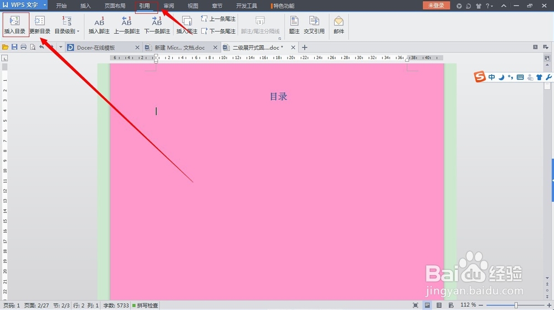Viewport: 554px width, 310px height.
Task: Toggle the 拼写检查 spell check indicator
Action: 145,305
